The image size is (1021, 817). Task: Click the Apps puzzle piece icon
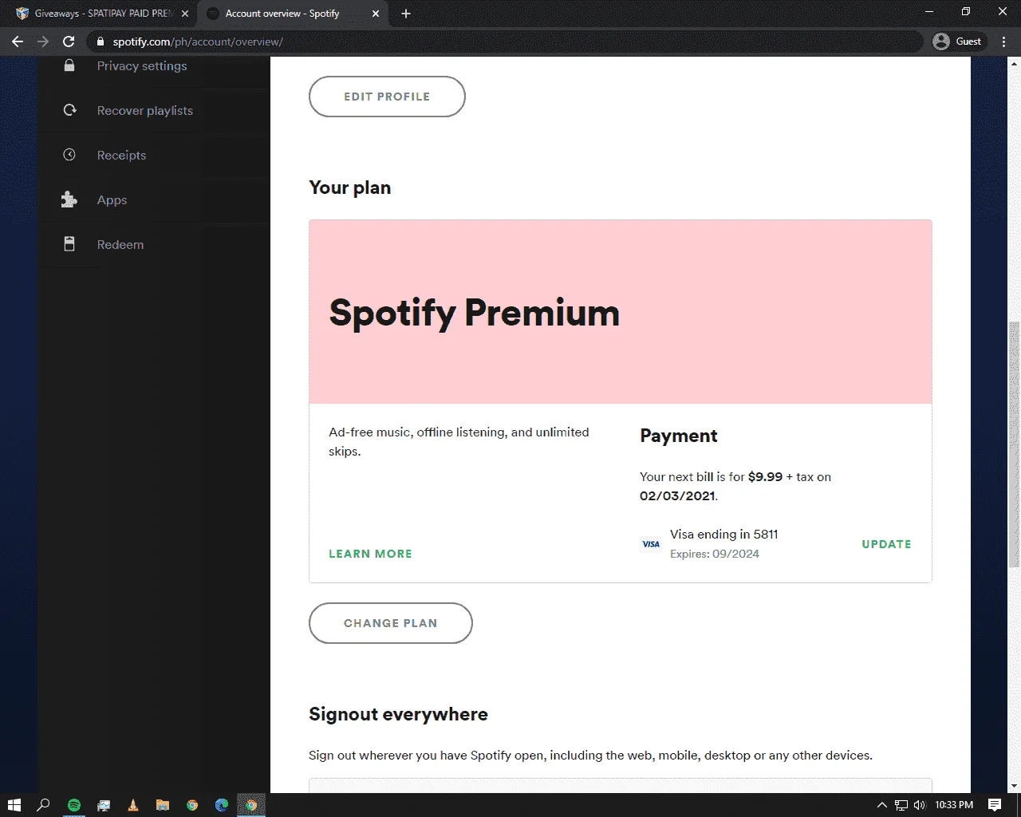pos(69,199)
